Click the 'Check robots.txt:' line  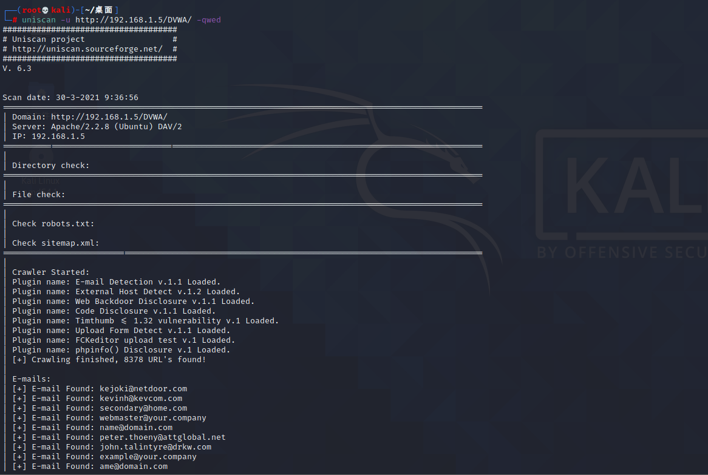pos(53,224)
